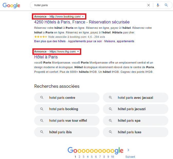Select related search hotel paris avec jacuzzi
Image resolution: width=173 pixels, height=159 pixels.
click(135, 98)
